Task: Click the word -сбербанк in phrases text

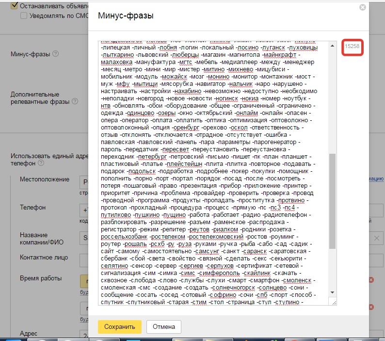Action: [114, 259]
